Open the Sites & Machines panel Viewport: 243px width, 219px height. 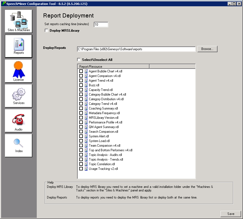click(19, 21)
